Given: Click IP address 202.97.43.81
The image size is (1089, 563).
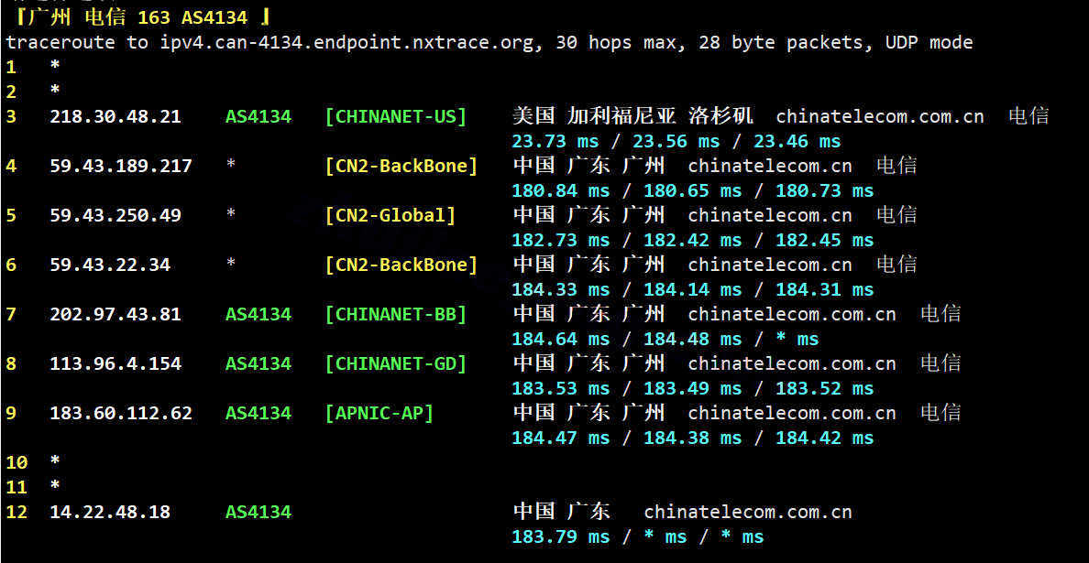Looking at the screenshot, I should point(115,315).
